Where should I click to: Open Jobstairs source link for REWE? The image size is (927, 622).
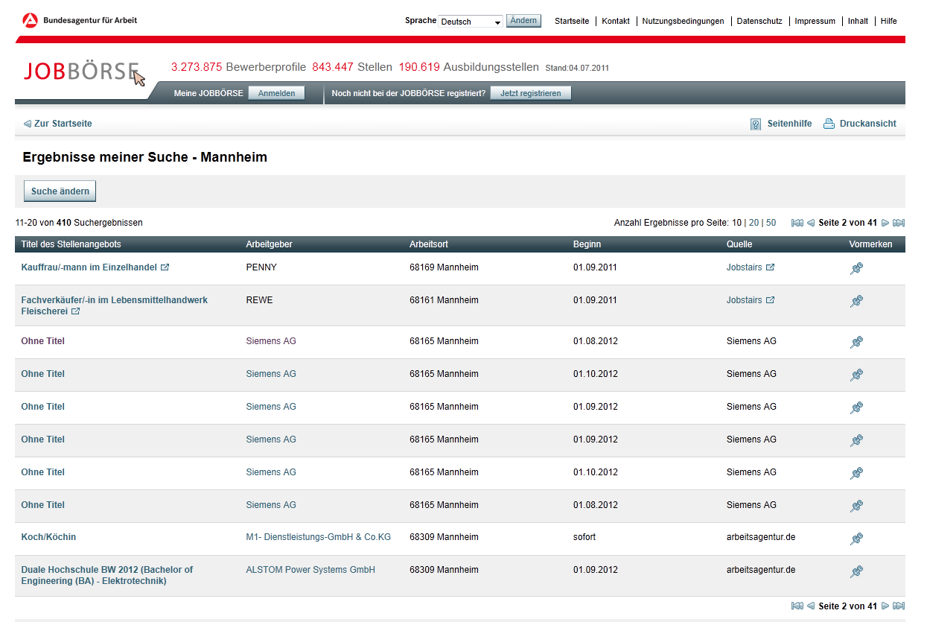click(745, 300)
